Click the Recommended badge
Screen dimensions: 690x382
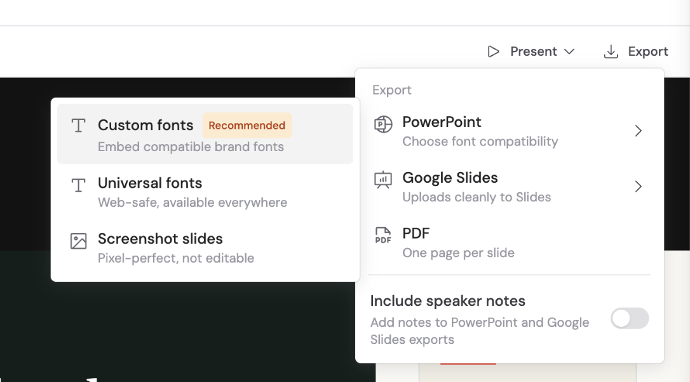pos(247,125)
